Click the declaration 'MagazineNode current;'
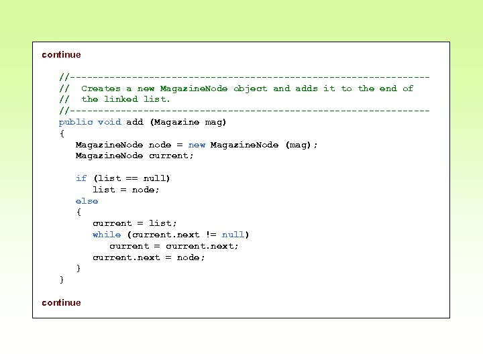The width and height of the screenshot is (483, 362). coord(134,156)
